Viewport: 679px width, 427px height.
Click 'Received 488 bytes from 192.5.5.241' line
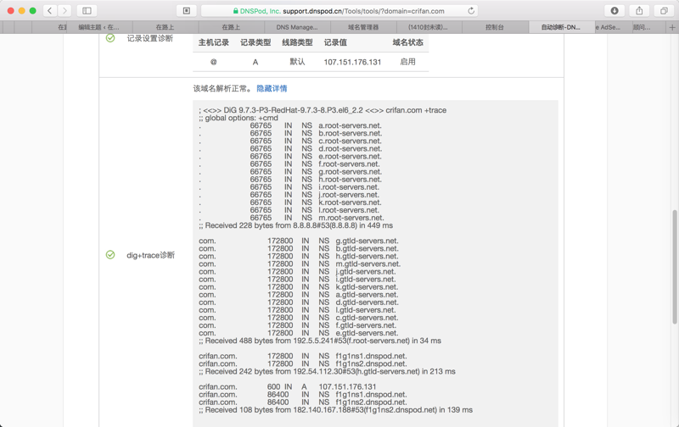[320, 341]
